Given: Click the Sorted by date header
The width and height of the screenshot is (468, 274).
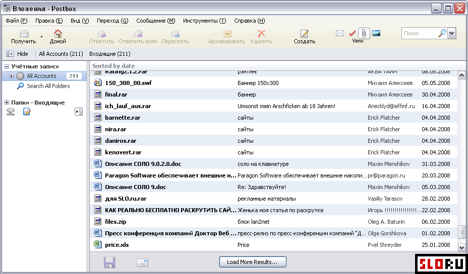Looking at the screenshot, I should tap(113, 66).
